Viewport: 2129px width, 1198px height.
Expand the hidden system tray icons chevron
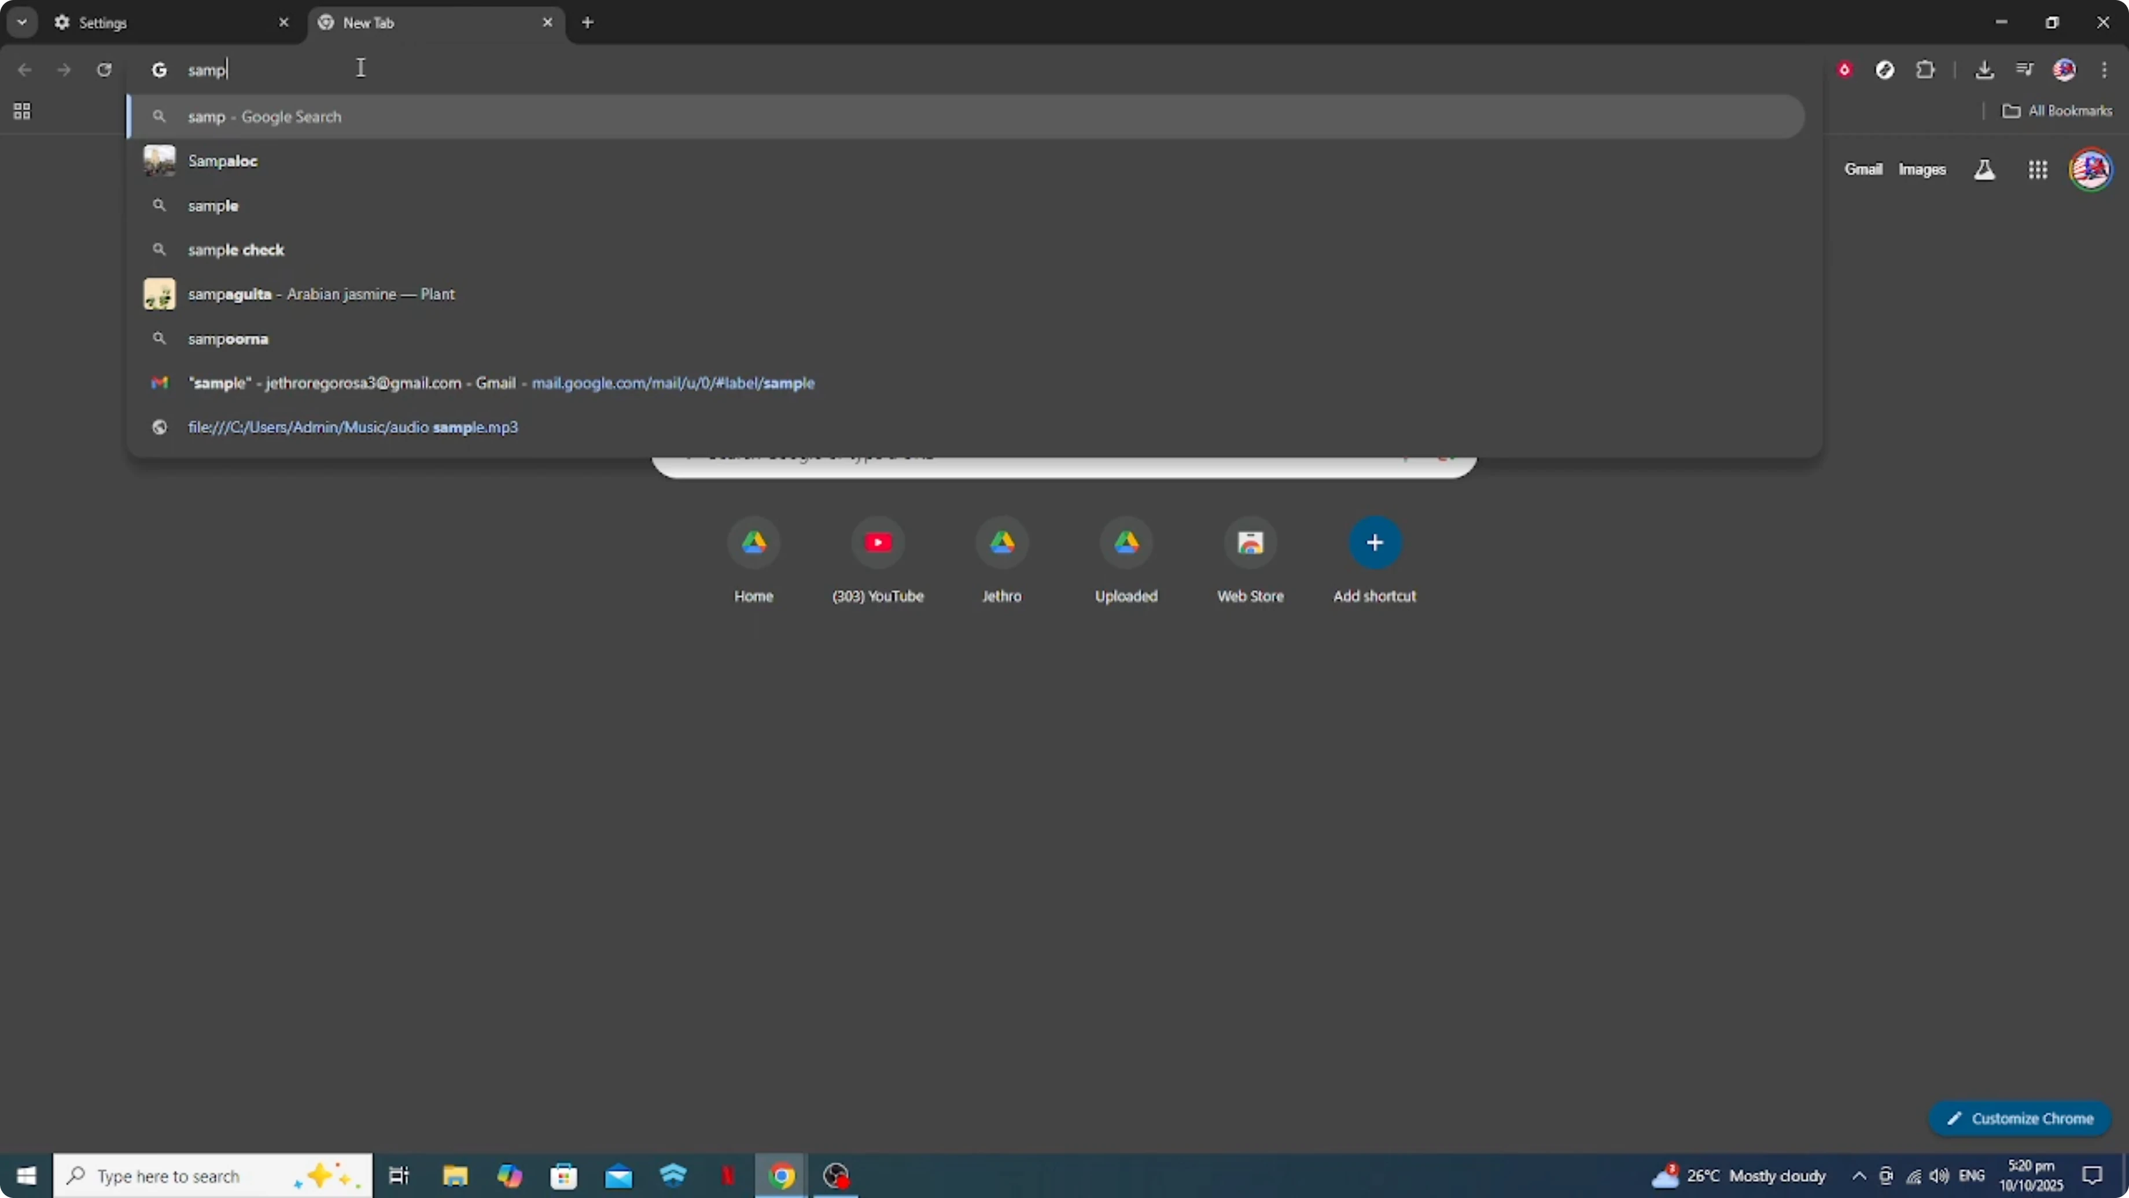[1859, 1175]
